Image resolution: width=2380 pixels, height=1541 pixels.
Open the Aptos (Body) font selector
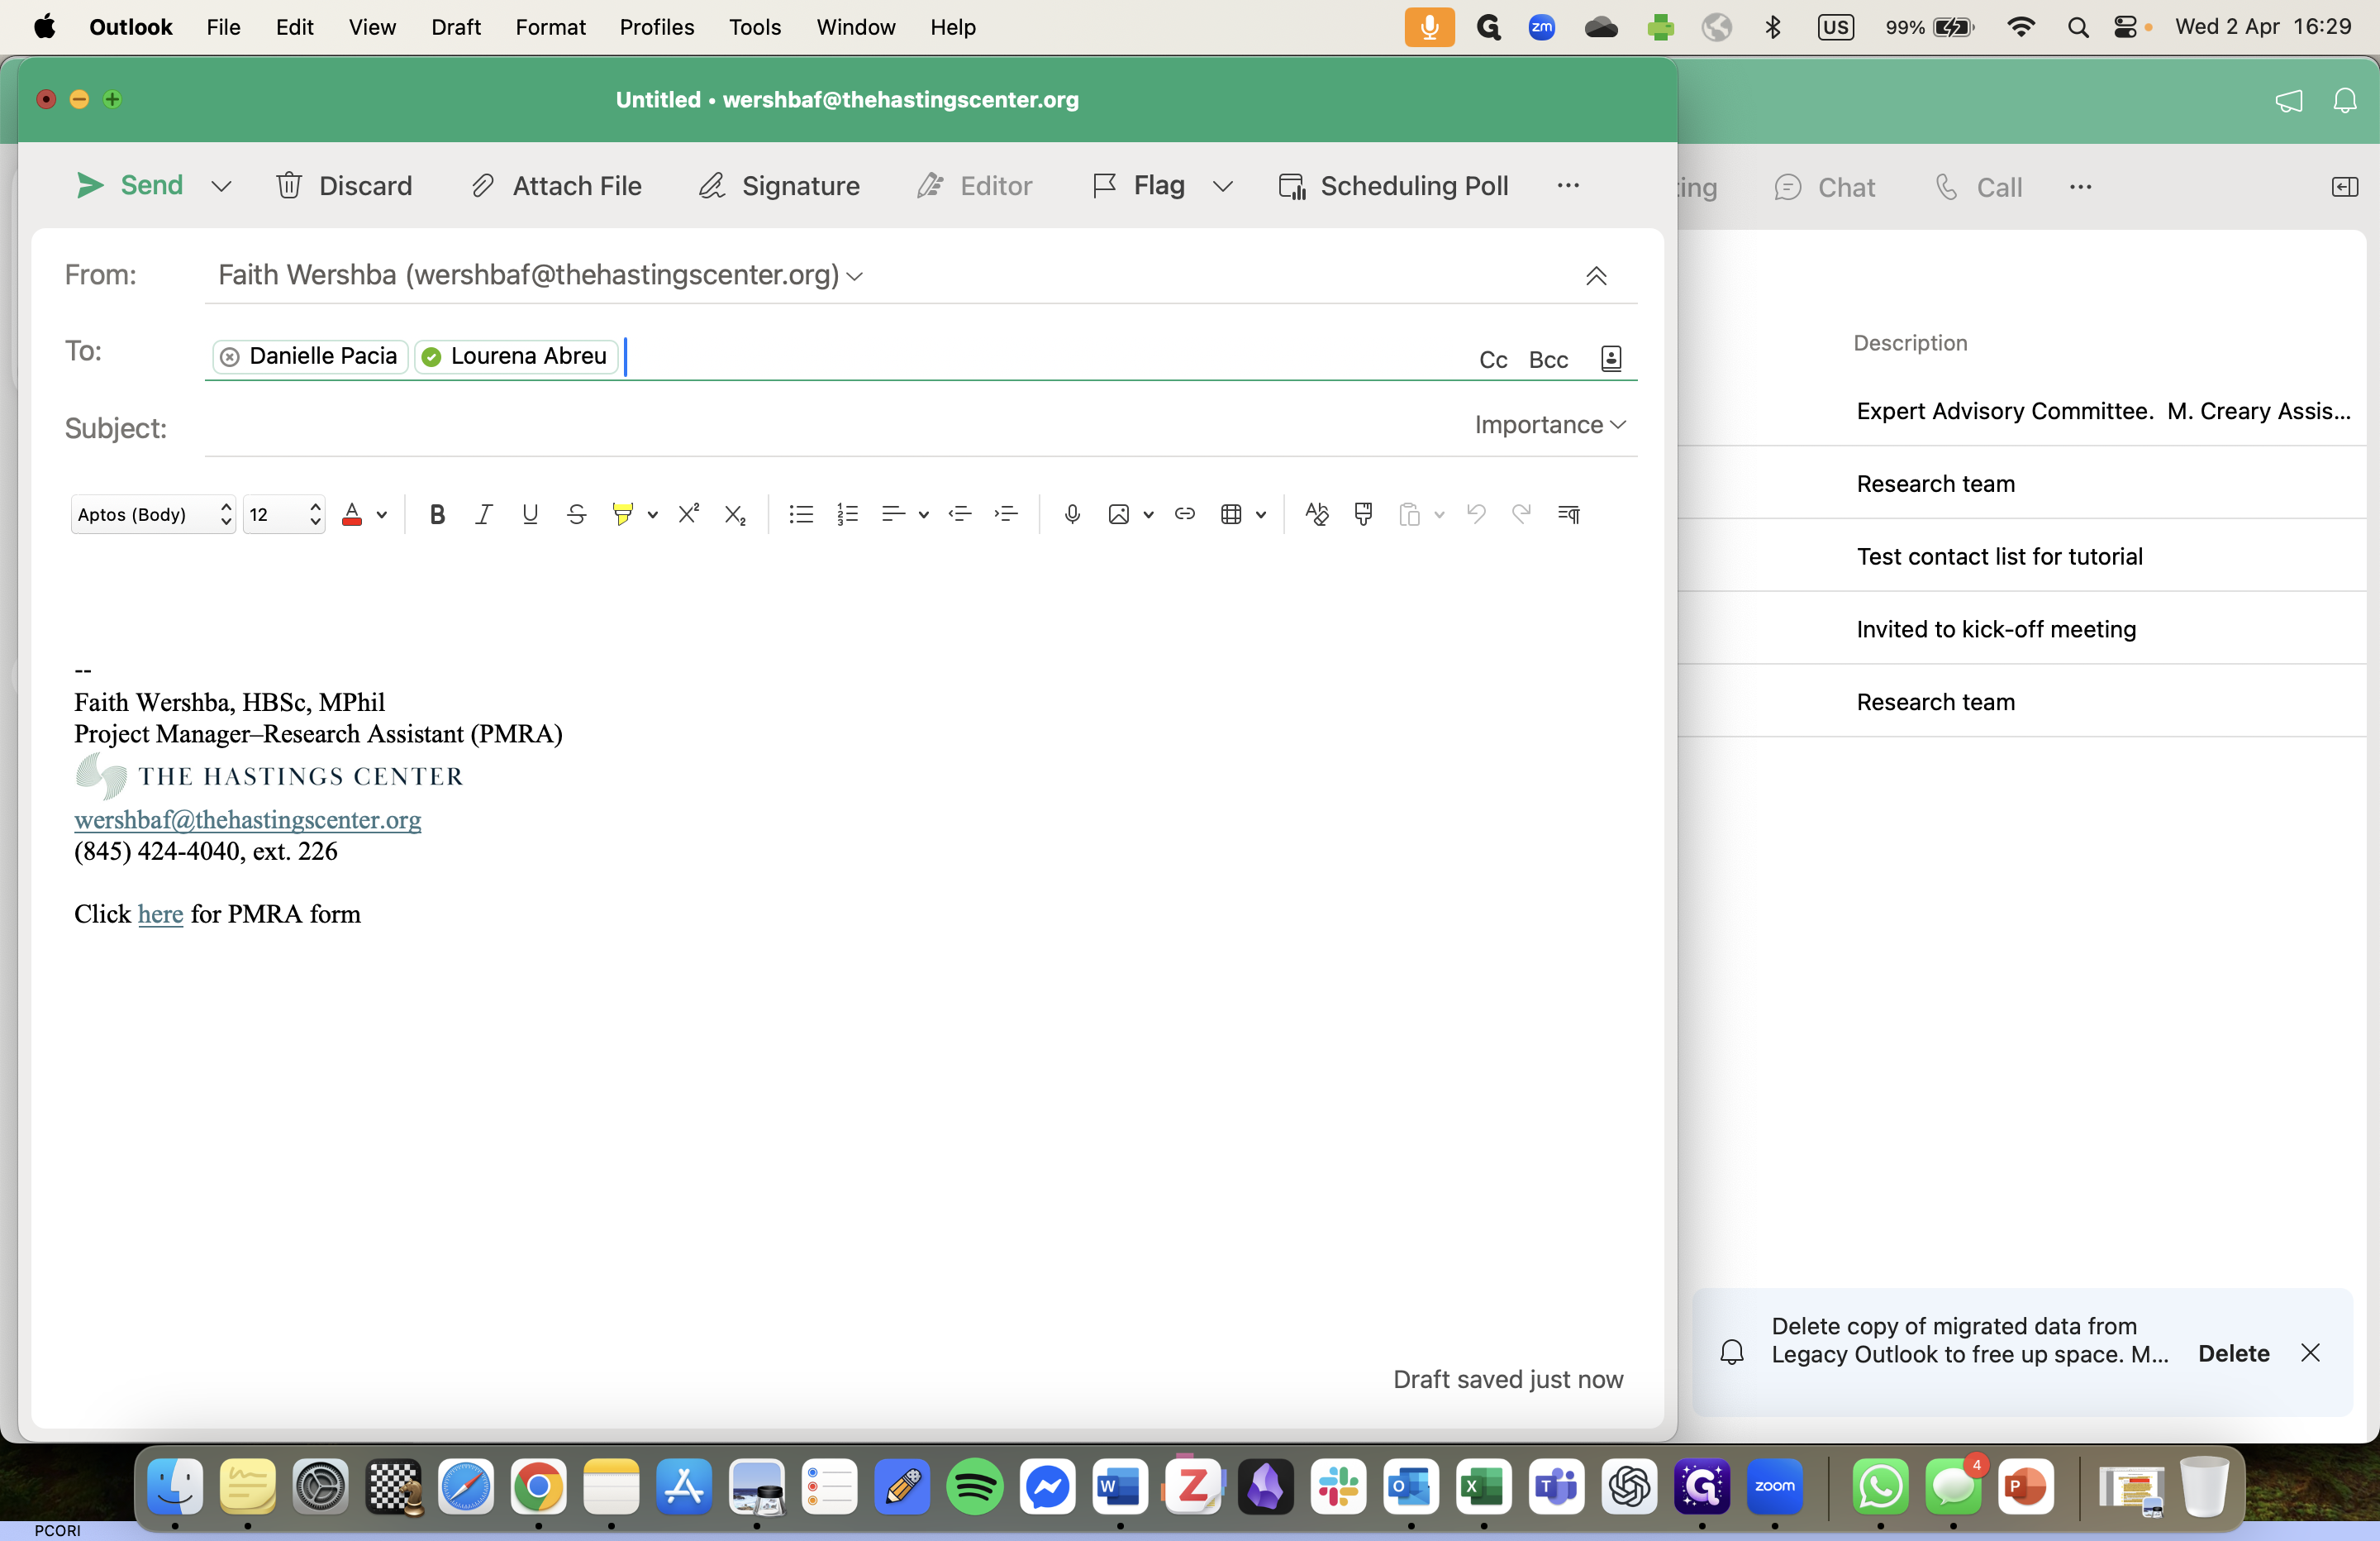click(153, 514)
